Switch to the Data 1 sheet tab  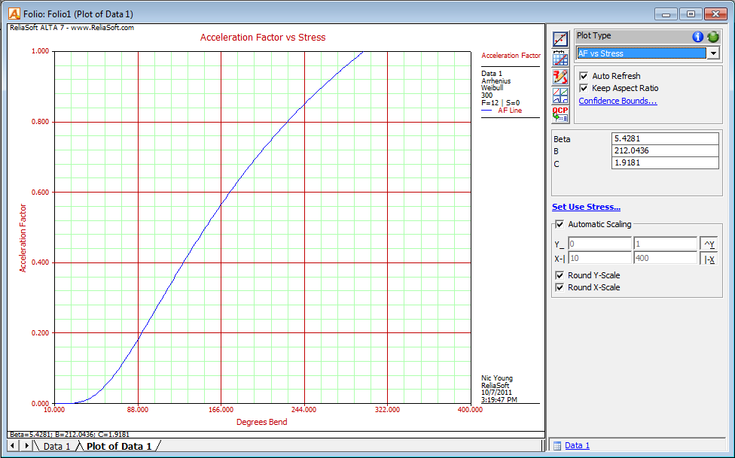[56, 446]
